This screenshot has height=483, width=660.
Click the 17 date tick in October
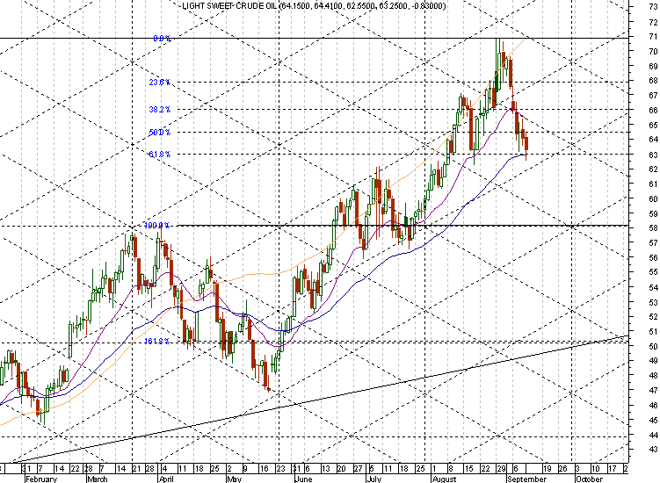click(613, 469)
